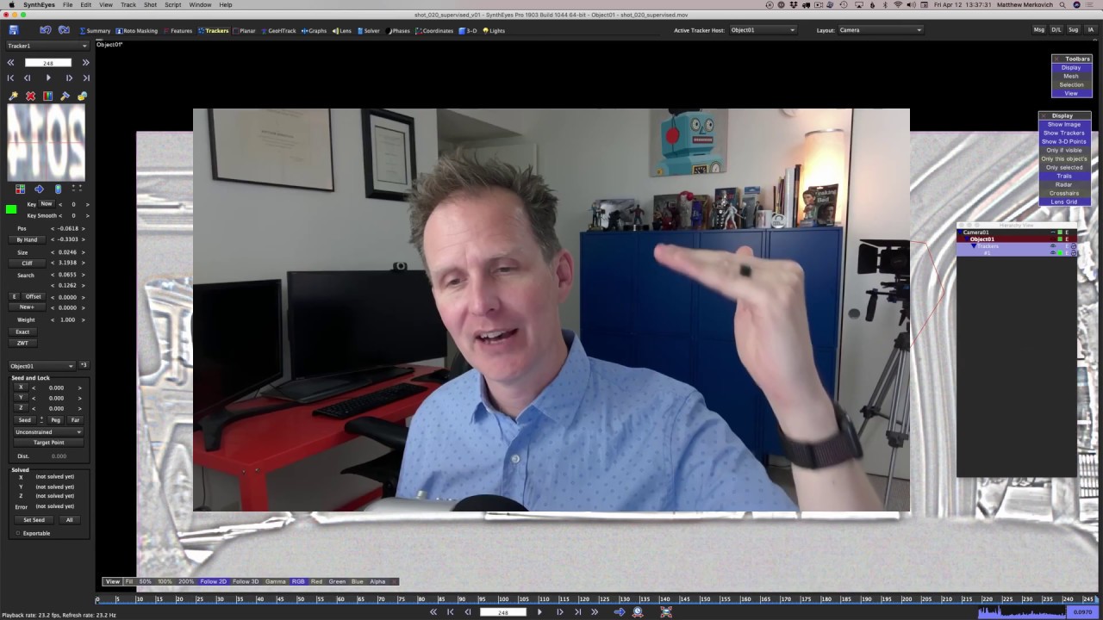Toggle visibility eye for Trackers row
The width and height of the screenshot is (1103, 620).
(1052, 246)
